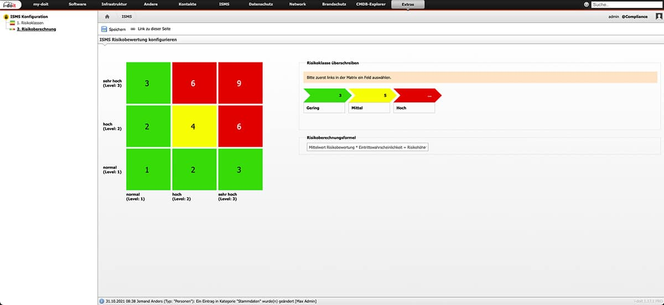
Task: Click the info icon in status bar
Action: 101,301
